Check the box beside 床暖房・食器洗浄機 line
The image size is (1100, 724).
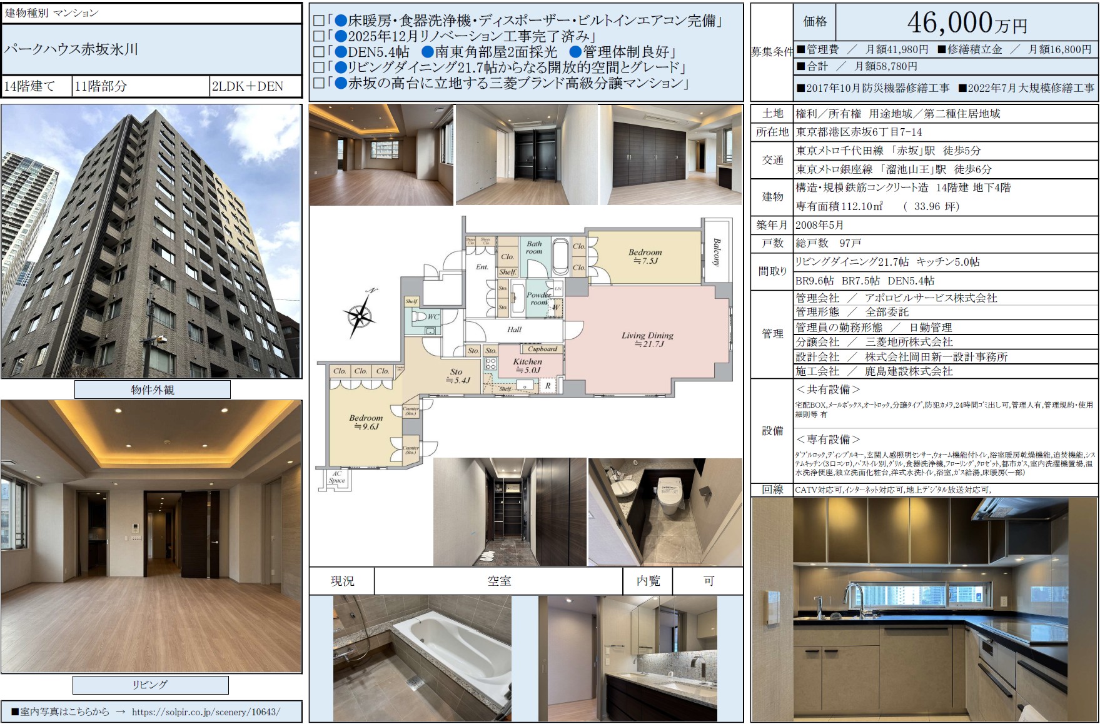pos(318,21)
